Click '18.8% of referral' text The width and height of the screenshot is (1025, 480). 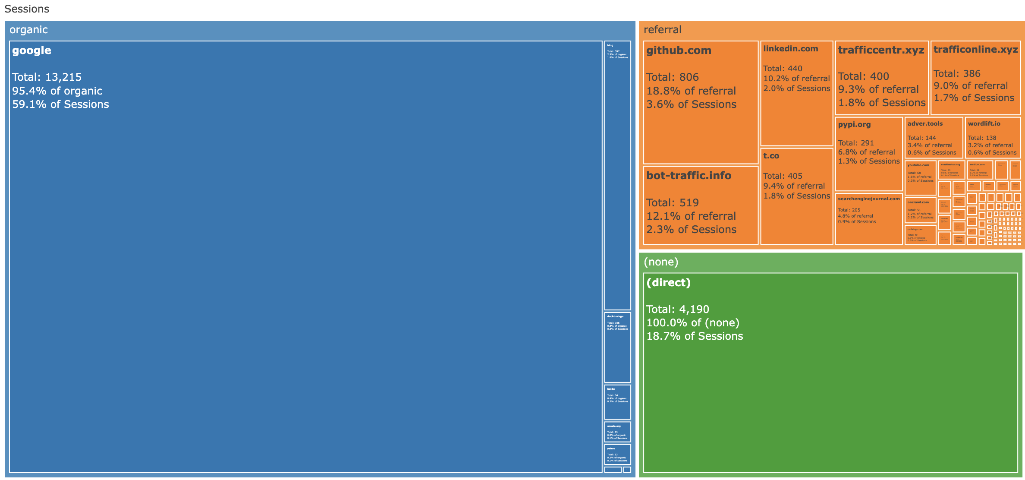(691, 91)
